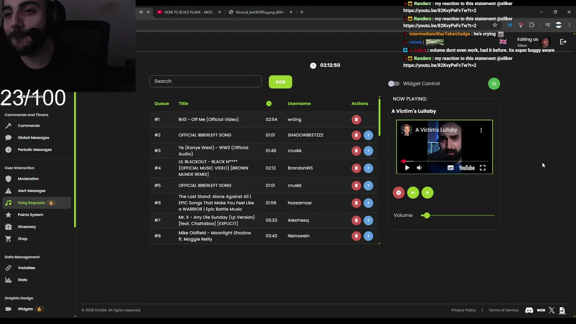This screenshot has height=324, width=576.
Task: Click the Username column header
Action: (299, 103)
